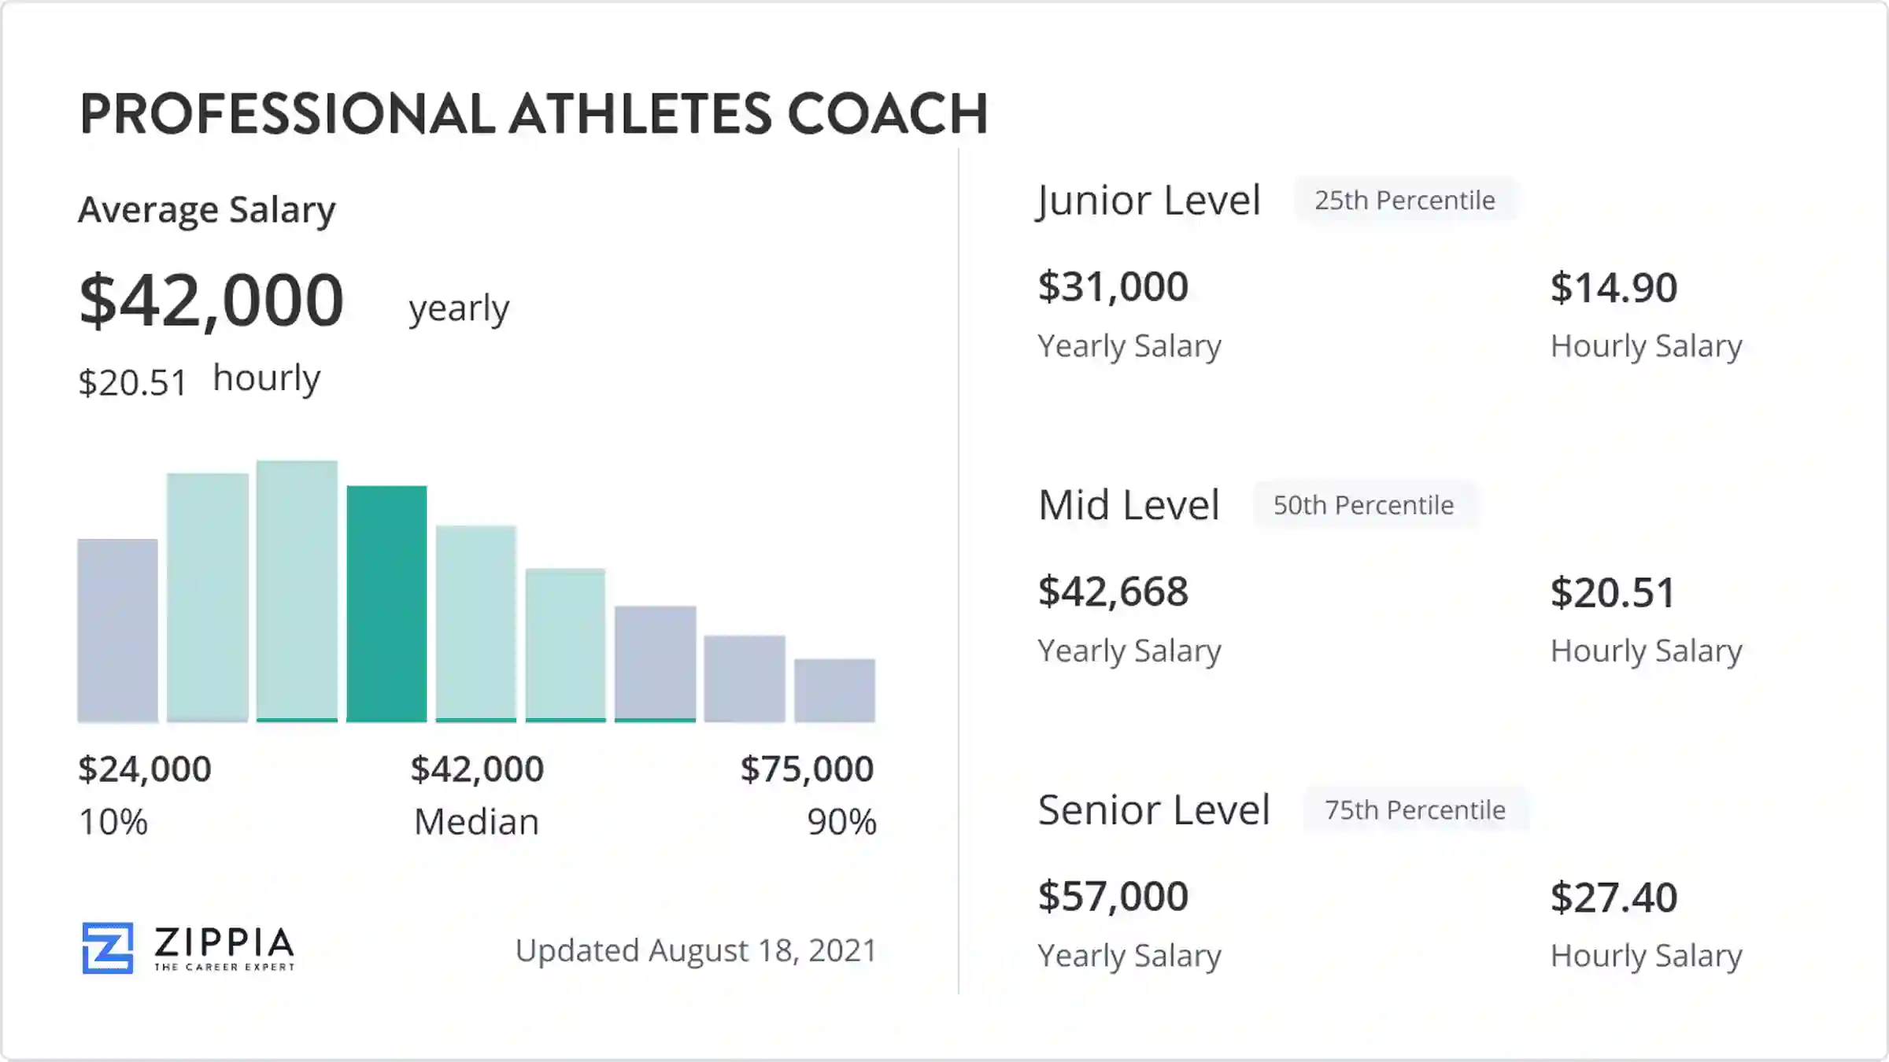This screenshot has width=1889, height=1062.
Task: Click the Updated August 18, 2021 text
Action: click(x=696, y=950)
